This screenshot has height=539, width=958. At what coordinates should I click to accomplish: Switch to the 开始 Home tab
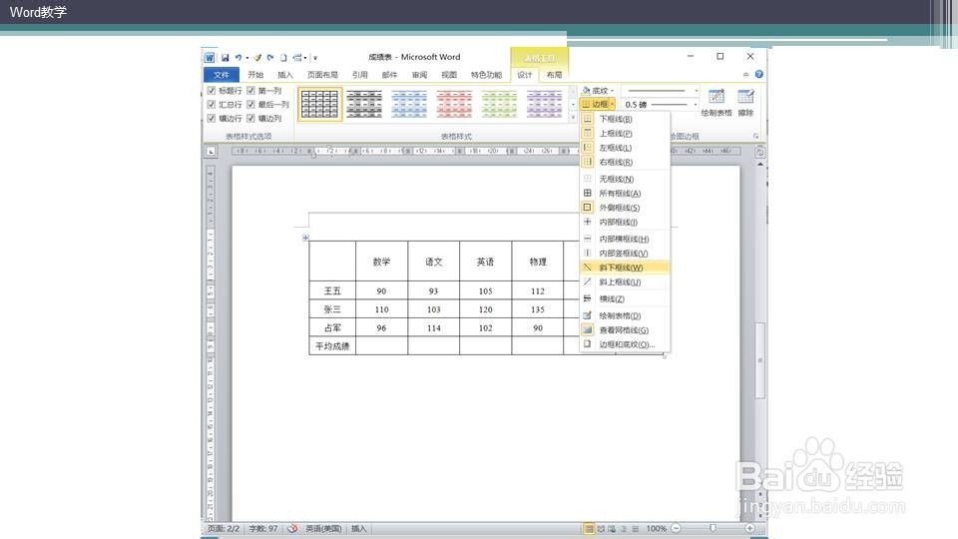pos(255,75)
